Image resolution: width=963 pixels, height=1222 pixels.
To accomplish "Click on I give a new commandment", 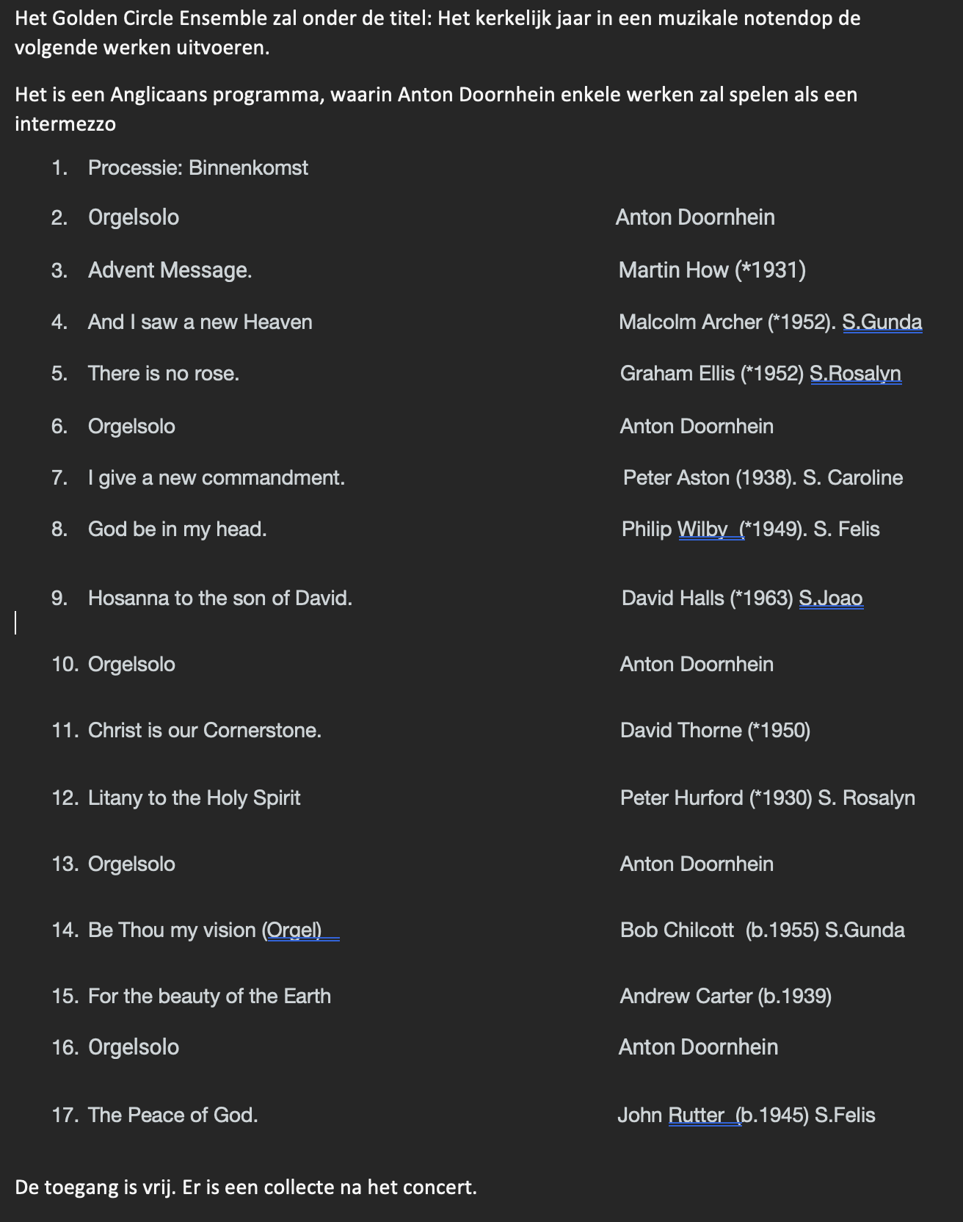I will point(217,477).
